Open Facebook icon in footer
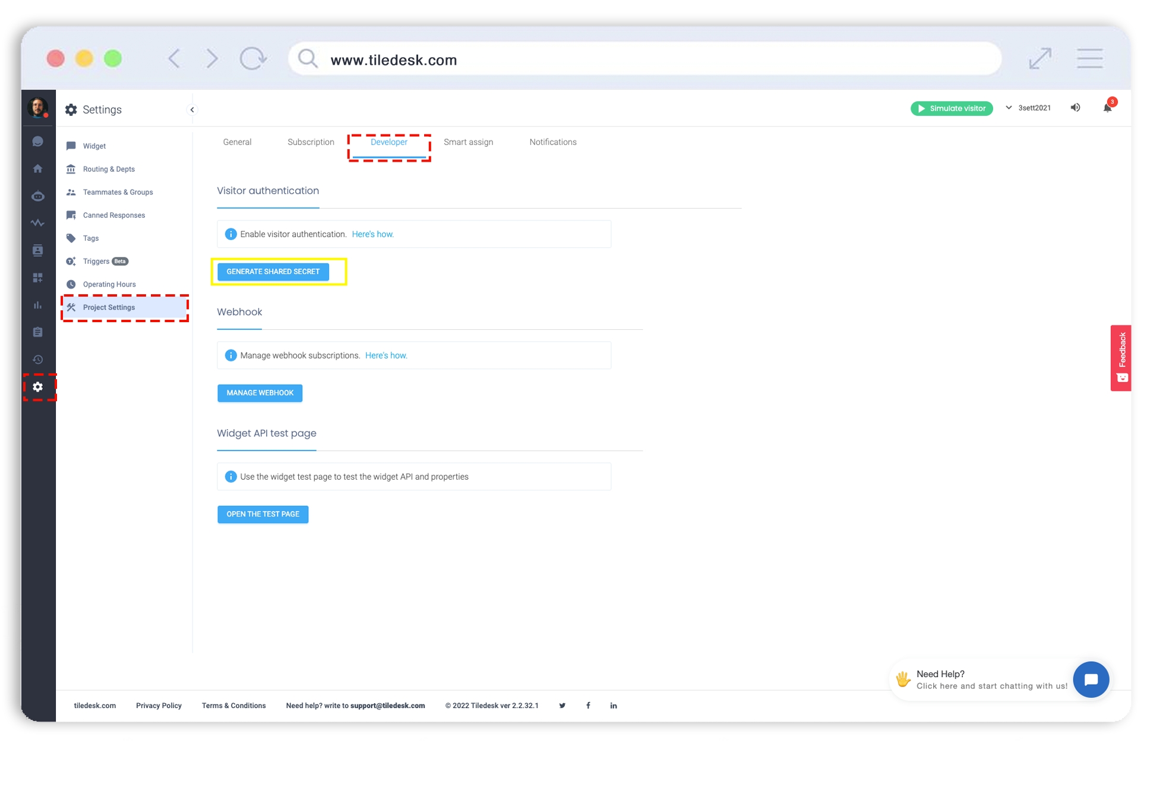Screen dimensions: 1166x790 tap(588, 706)
